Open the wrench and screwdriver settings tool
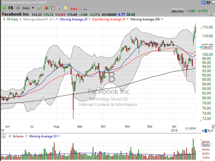Screen dimensions: 215x161 point(40,8)
